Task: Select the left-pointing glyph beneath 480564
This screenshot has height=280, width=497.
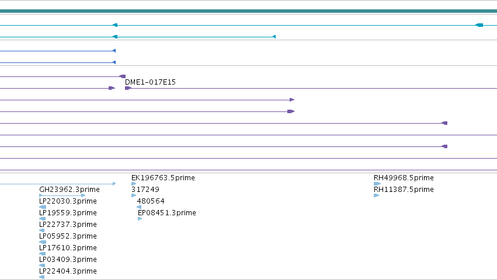Action: click(x=139, y=207)
